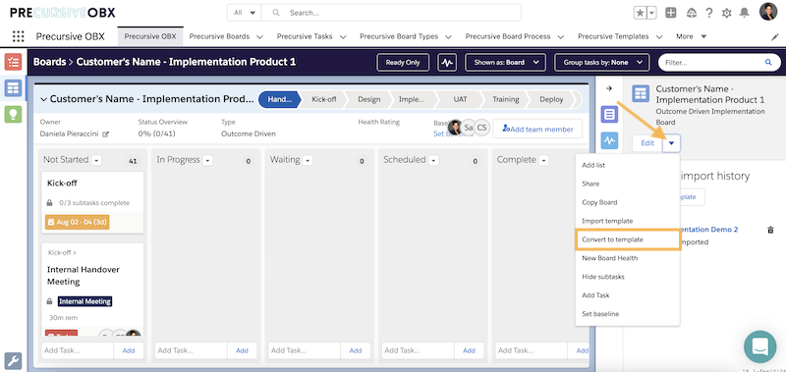Toggle the Ready Only filter
Image resolution: width=786 pixels, height=372 pixels.
tap(403, 63)
